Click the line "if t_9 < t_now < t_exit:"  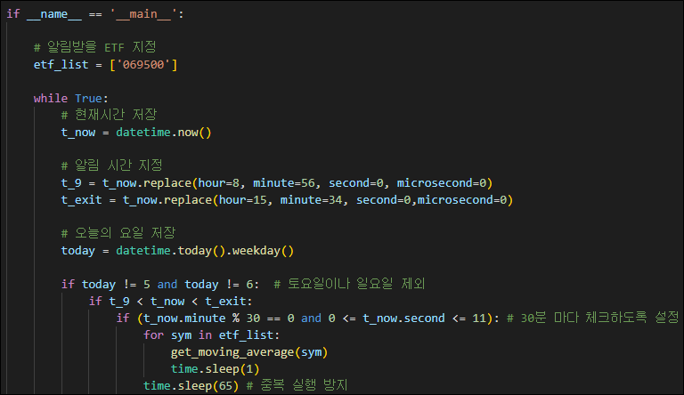[x=171, y=301]
